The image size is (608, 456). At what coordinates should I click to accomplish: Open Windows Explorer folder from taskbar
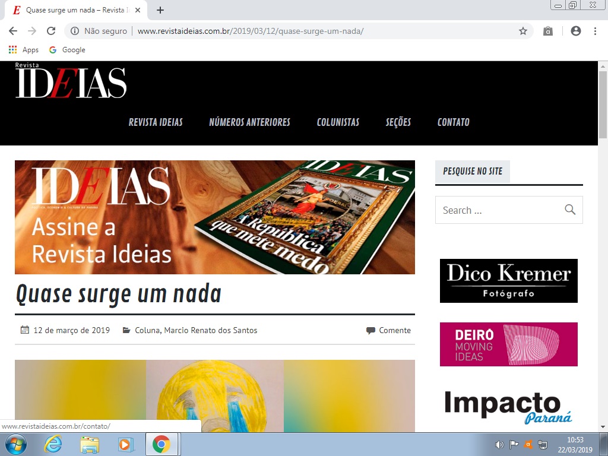point(90,444)
